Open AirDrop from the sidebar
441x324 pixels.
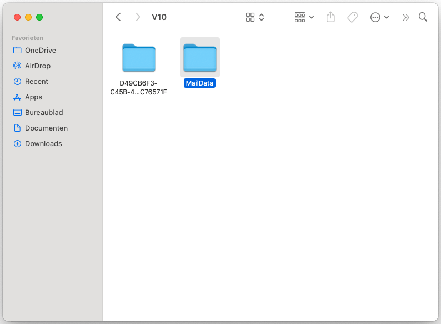(x=37, y=66)
